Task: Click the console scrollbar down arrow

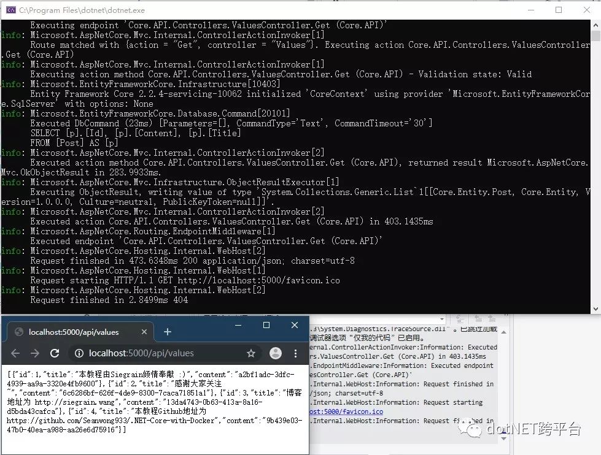Action: pyautogui.click(x=595, y=308)
